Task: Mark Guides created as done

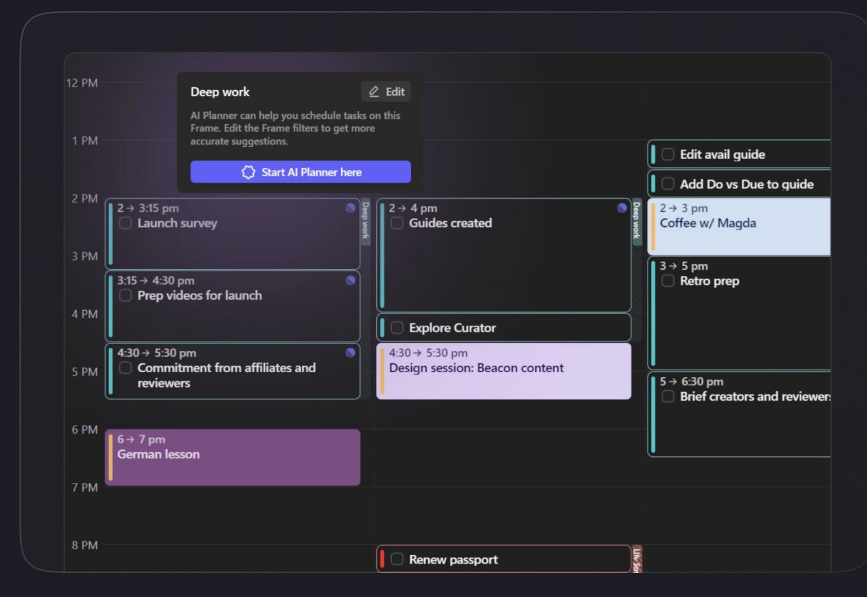Action: (x=397, y=223)
